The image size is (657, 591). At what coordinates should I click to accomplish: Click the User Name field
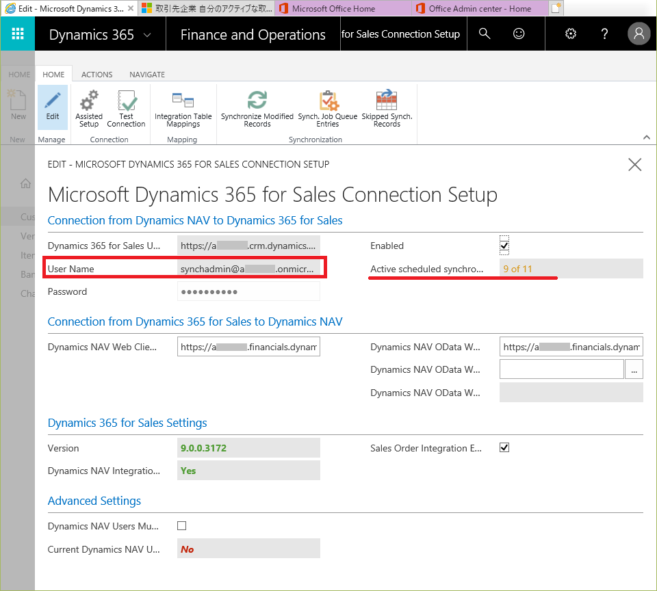point(248,269)
